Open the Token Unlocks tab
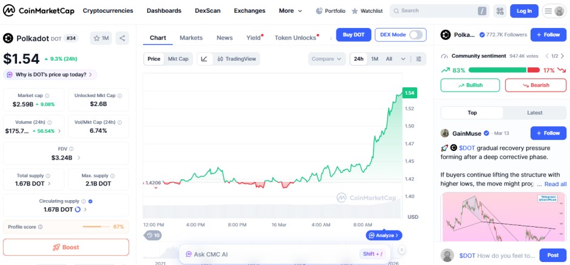Viewport: 570px width, 265px height. [x=296, y=38]
